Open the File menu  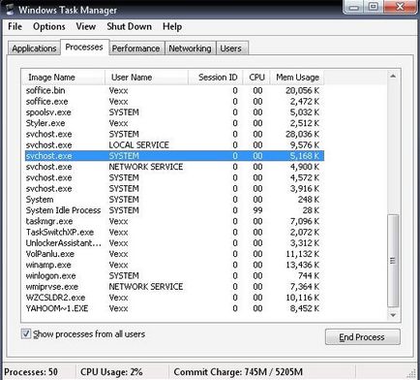point(15,26)
